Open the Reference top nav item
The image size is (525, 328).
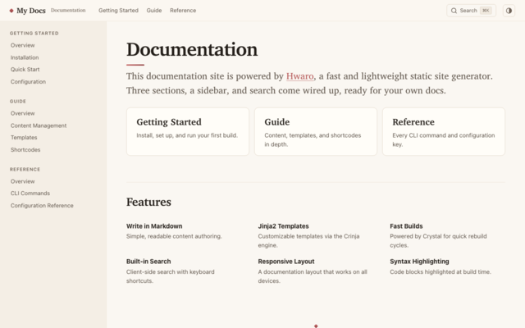pos(183,11)
